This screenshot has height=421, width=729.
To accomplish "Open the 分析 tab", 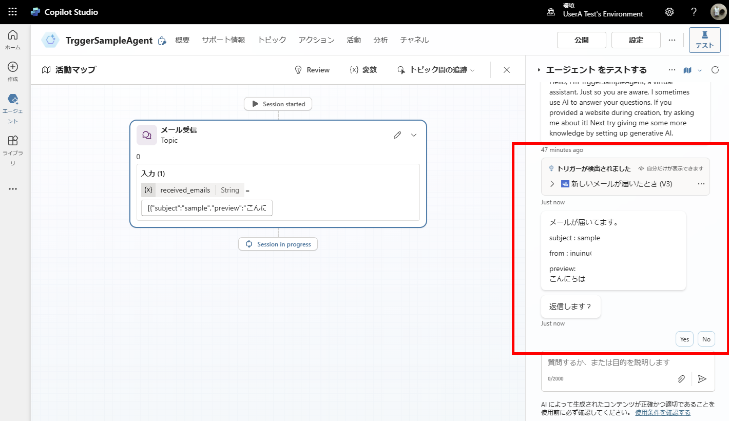I will click(x=380, y=40).
